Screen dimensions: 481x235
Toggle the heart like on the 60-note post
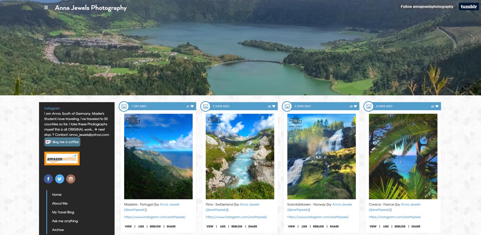[x=437, y=106]
